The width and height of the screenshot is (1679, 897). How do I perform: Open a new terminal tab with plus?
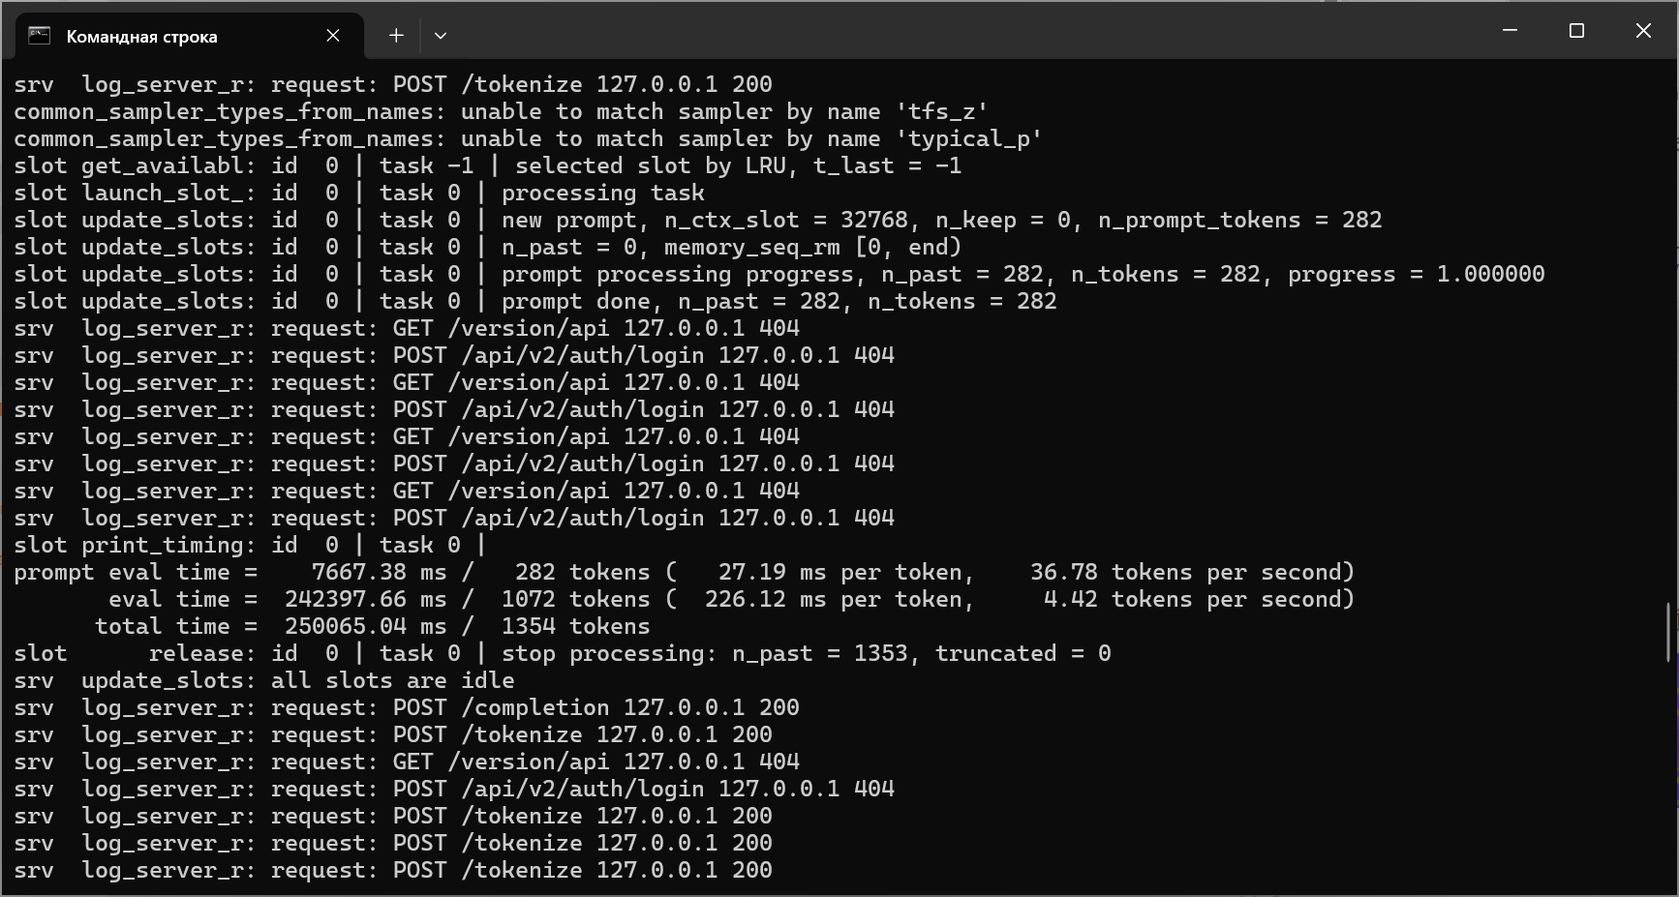[396, 36]
